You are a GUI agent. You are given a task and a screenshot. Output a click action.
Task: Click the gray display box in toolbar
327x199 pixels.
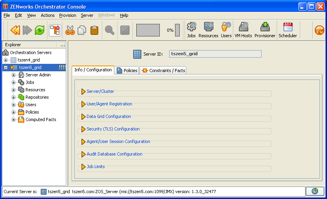click(148, 30)
